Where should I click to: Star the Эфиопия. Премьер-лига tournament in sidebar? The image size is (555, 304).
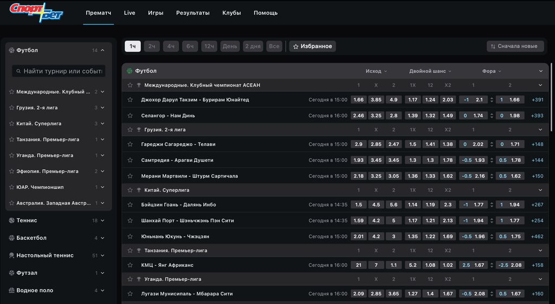[12, 171]
